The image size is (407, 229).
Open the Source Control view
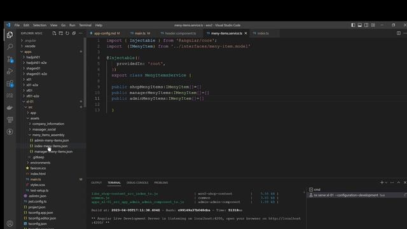pos(10,59)
